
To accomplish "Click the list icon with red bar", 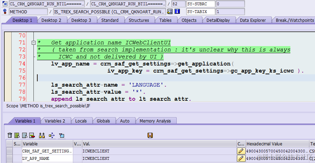I will click(32, 135).
